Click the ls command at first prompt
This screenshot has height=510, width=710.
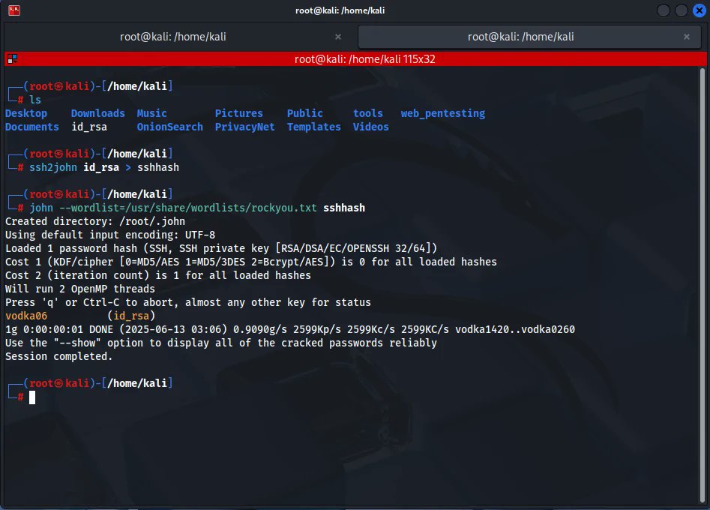(35, 100)
